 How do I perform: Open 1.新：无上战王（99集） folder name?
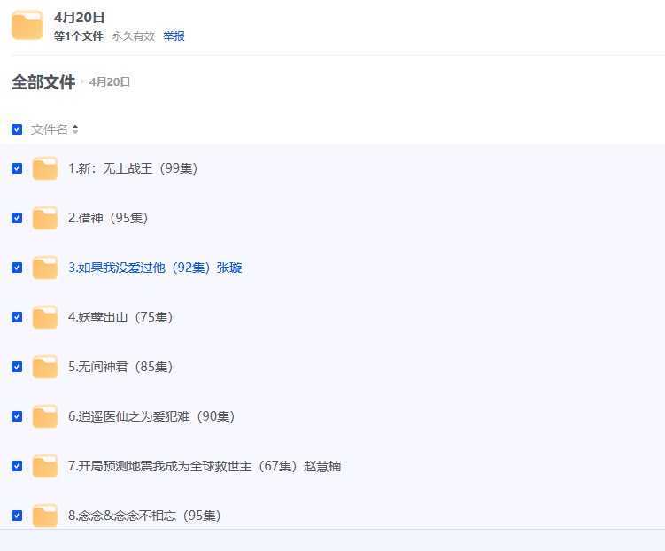click(x=133, y=168)
